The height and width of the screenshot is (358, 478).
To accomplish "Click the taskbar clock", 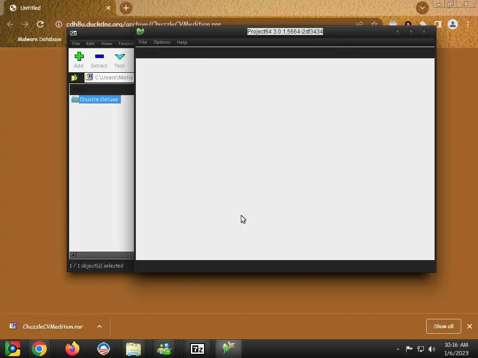I will coord(457,349).
